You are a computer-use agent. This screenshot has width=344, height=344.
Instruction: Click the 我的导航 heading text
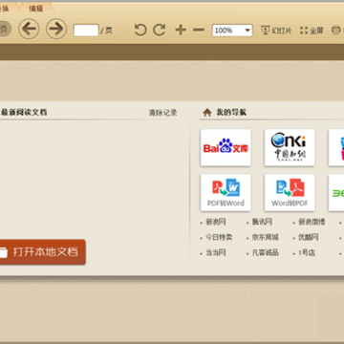point(231,112)
